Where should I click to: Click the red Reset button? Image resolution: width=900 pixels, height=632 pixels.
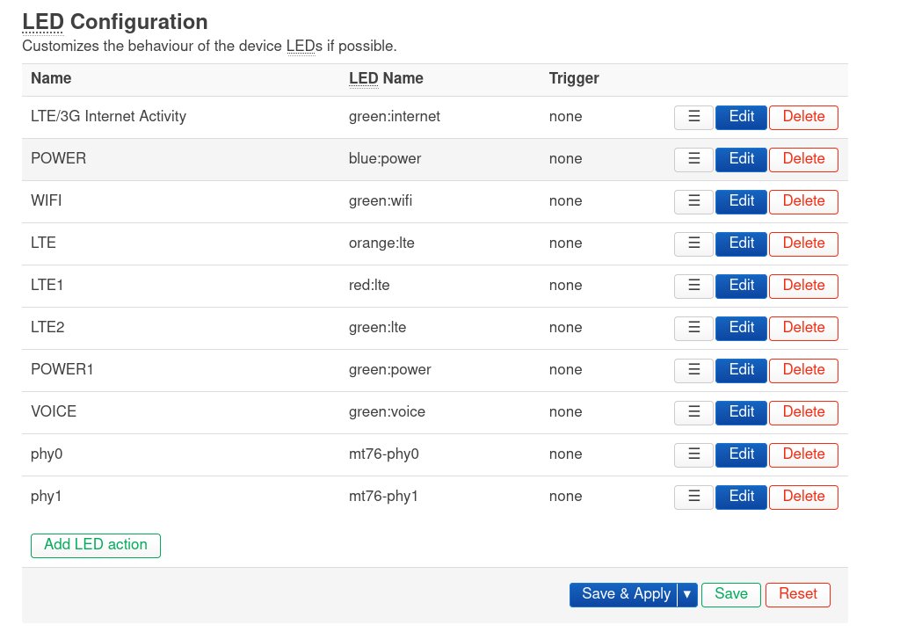point(798,595)
